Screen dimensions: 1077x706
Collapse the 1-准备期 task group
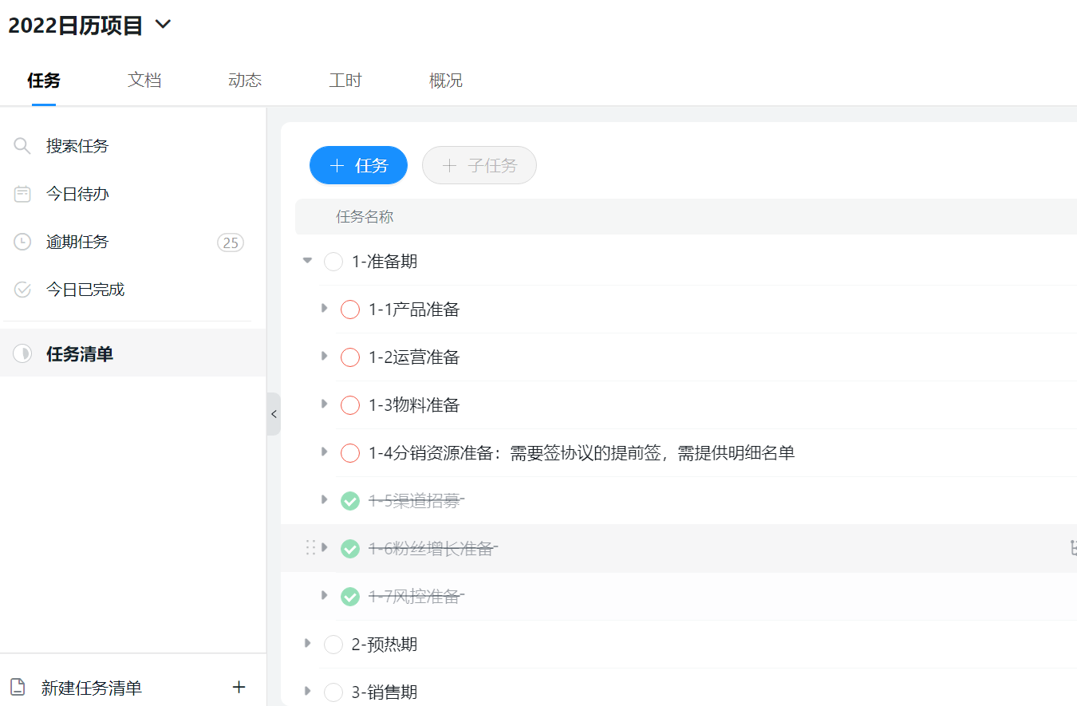coord(307,260)
